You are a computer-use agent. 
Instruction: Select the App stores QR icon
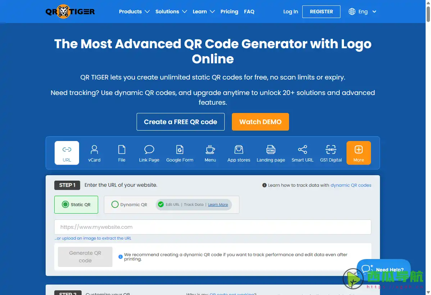click(x=239, y=153)
